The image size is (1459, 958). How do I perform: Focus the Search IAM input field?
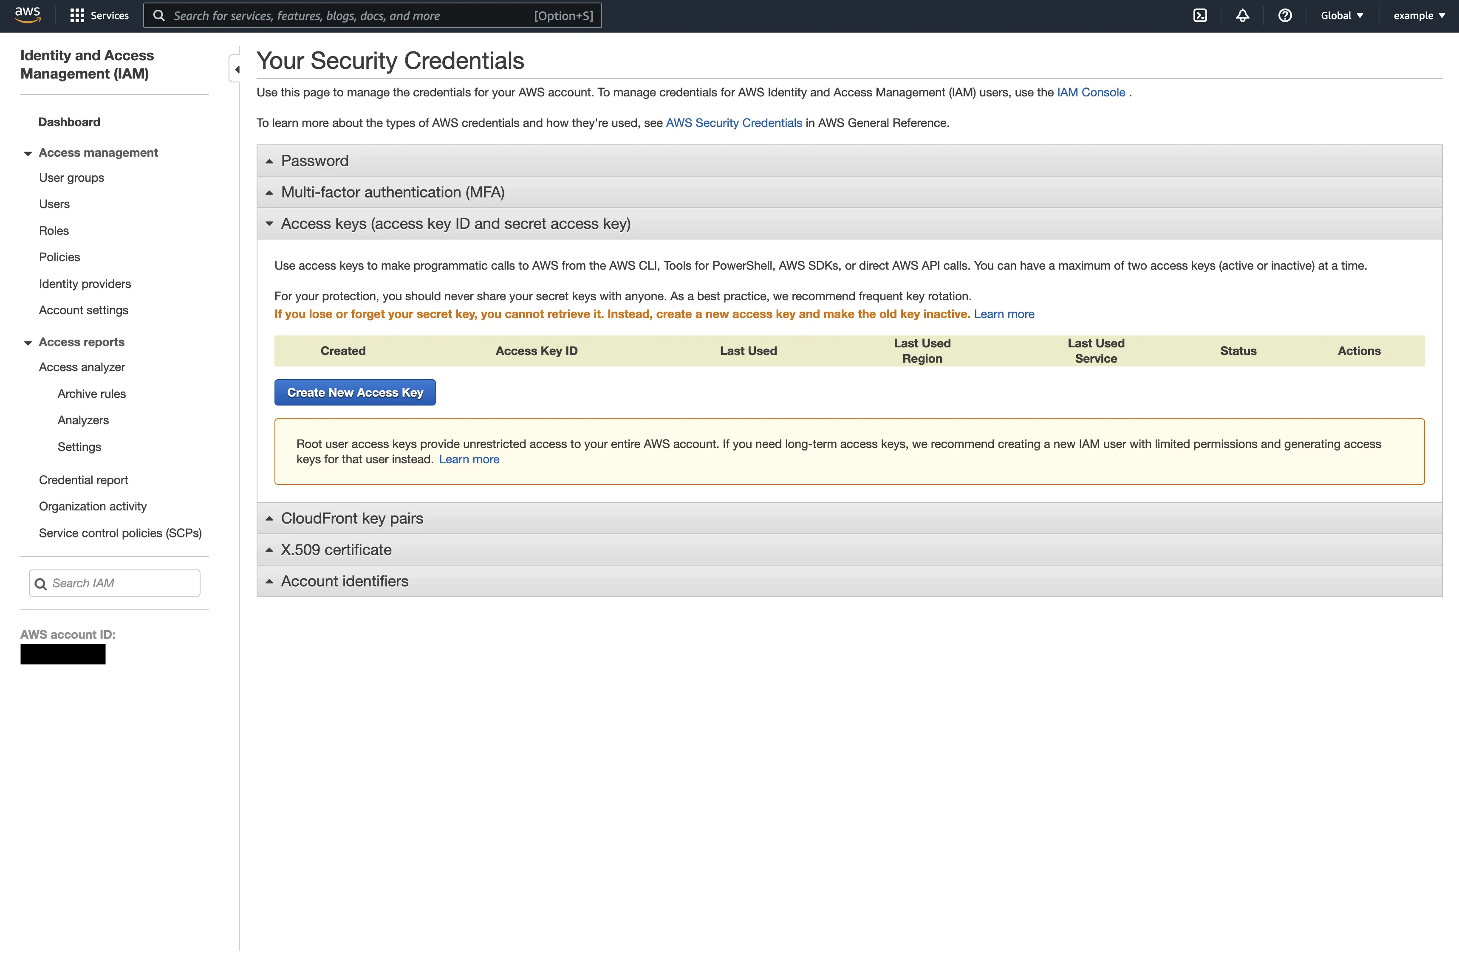click(123, 583)
